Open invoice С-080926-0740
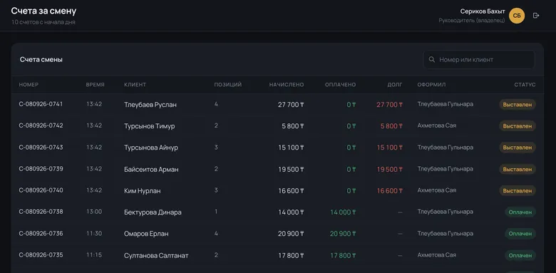Screen dimensions: 556x273 41,190
